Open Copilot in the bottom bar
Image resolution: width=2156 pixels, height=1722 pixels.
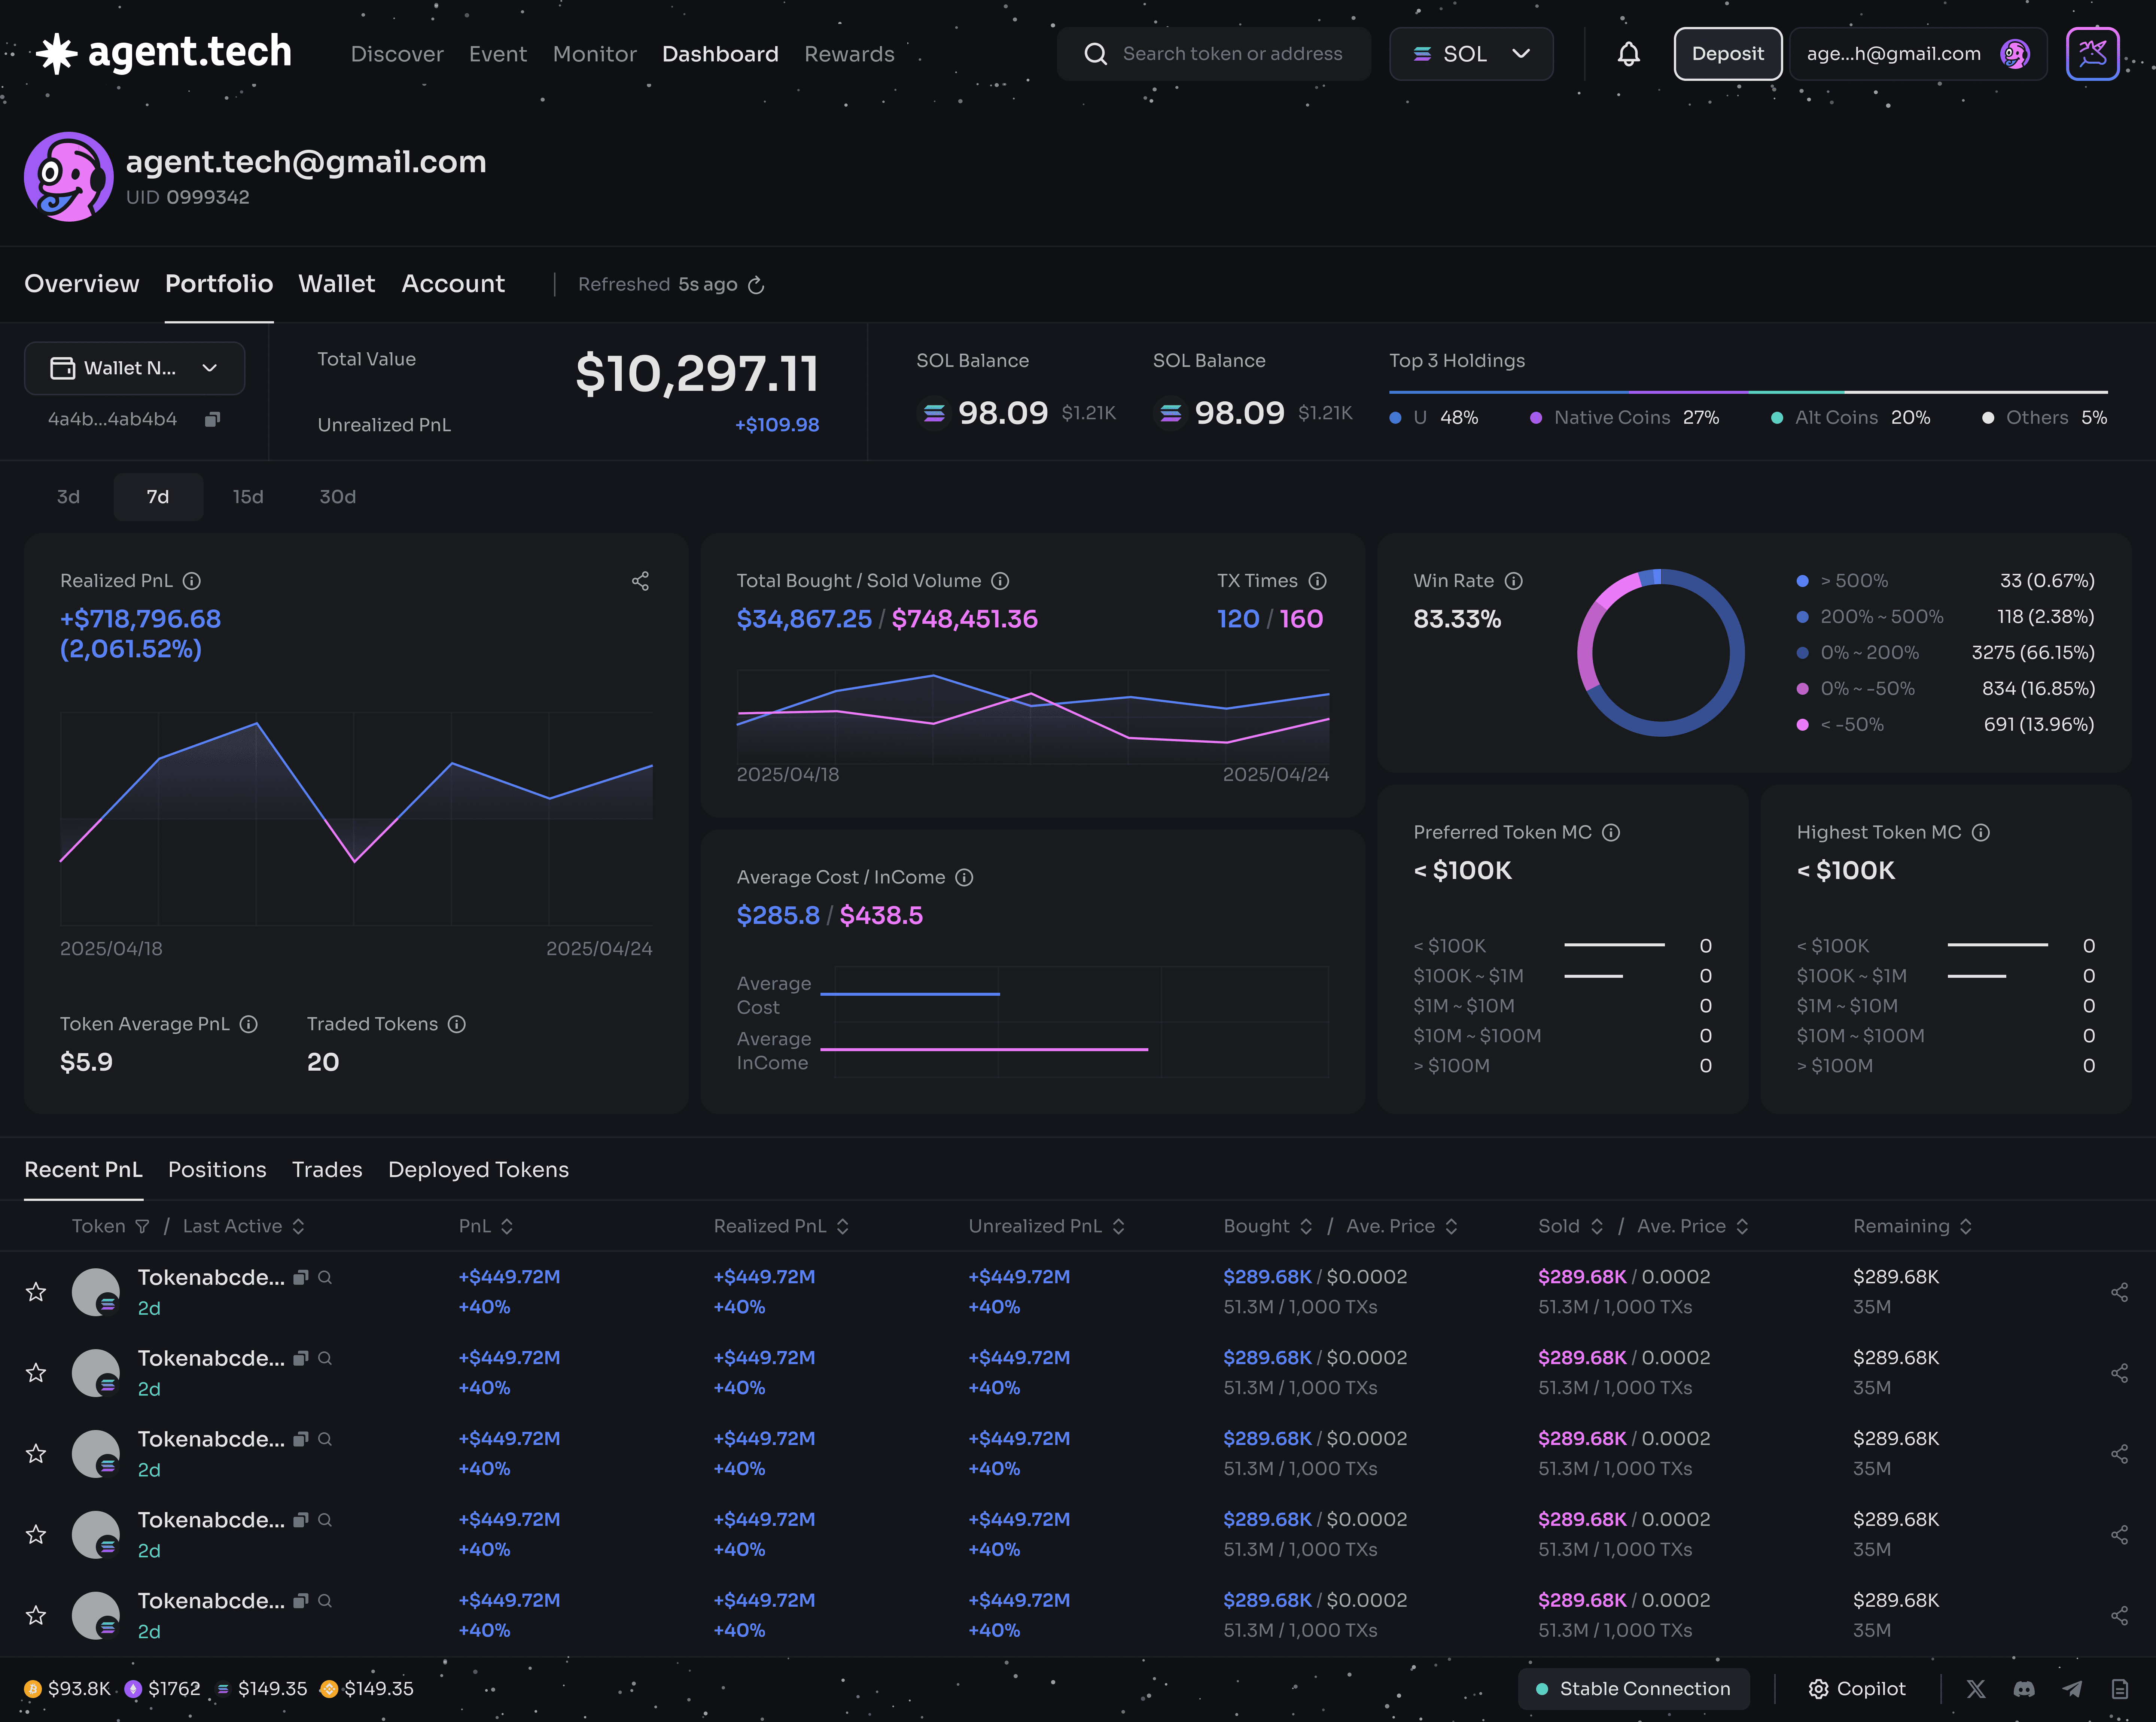click(1857, 1689)
